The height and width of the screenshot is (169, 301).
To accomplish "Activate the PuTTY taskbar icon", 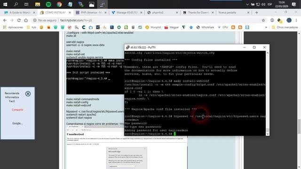I will coord(102,4).
